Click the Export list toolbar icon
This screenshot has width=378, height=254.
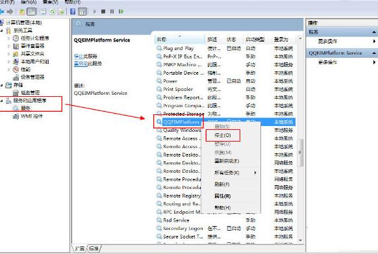pyautogui.click(x=61, y=12)
